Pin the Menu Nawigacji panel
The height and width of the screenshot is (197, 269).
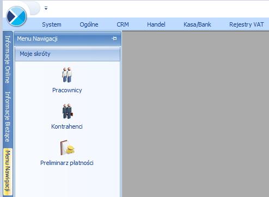point(114,39)
